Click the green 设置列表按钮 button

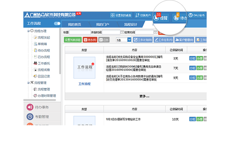[73, 40]
